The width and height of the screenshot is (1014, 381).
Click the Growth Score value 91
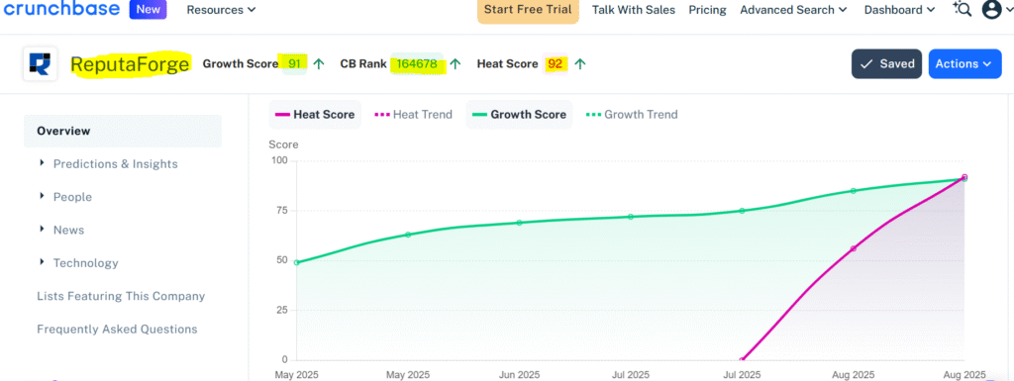point(294,63)
